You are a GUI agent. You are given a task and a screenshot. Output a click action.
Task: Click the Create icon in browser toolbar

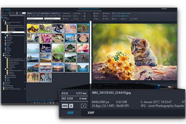pos(74,19)
